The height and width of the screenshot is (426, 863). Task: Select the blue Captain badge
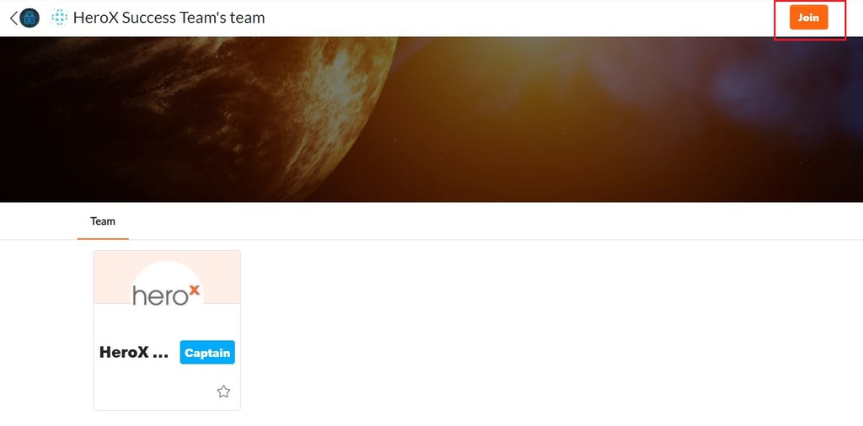(x=207, y=353)
